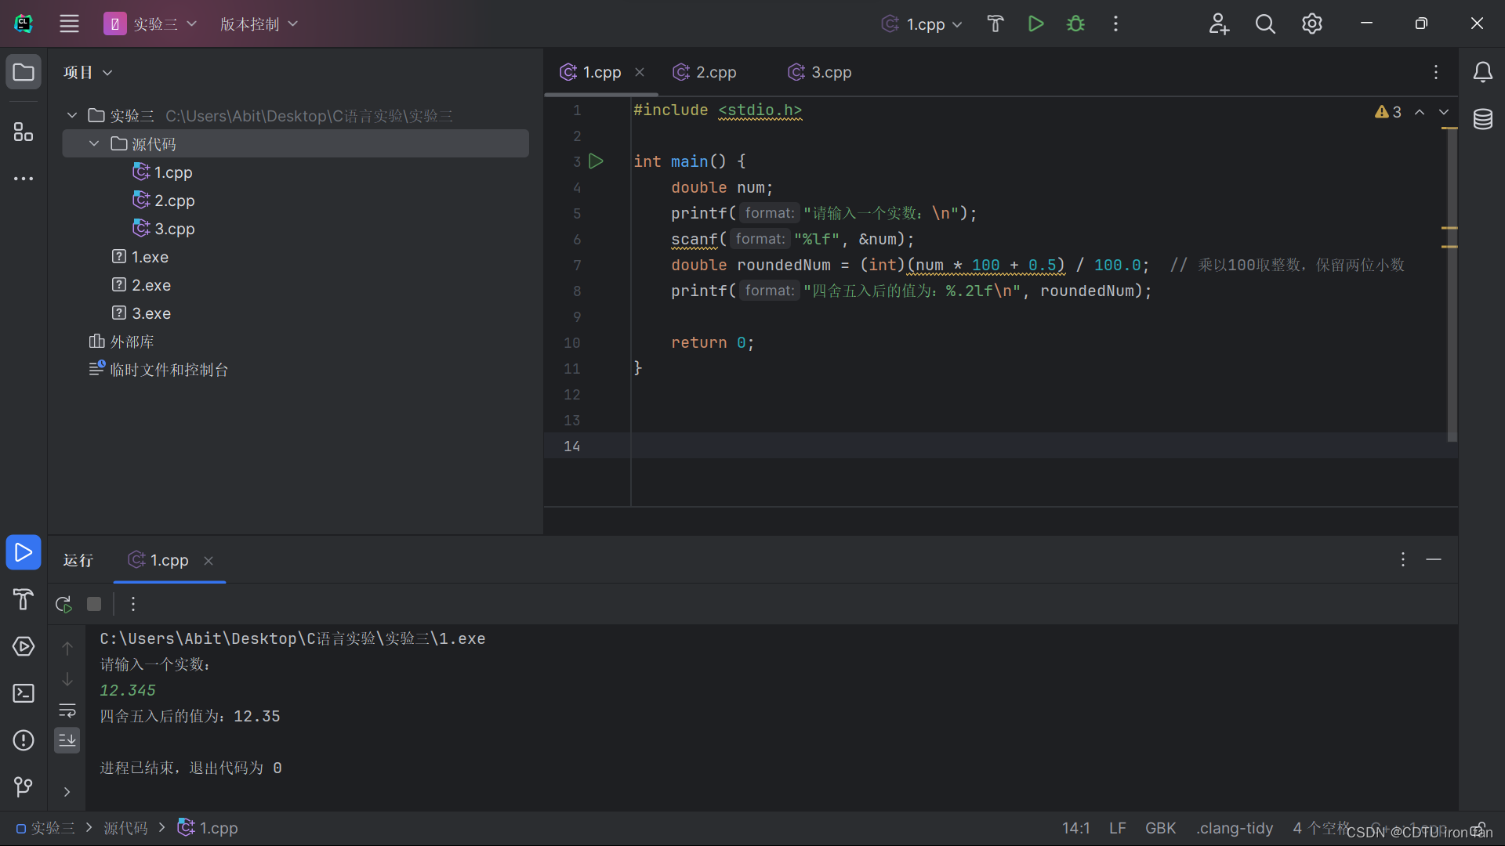Open the Git version control tool window
Image resolution: width=1505 pixels, height=846 pixels.
coord(24,786)
